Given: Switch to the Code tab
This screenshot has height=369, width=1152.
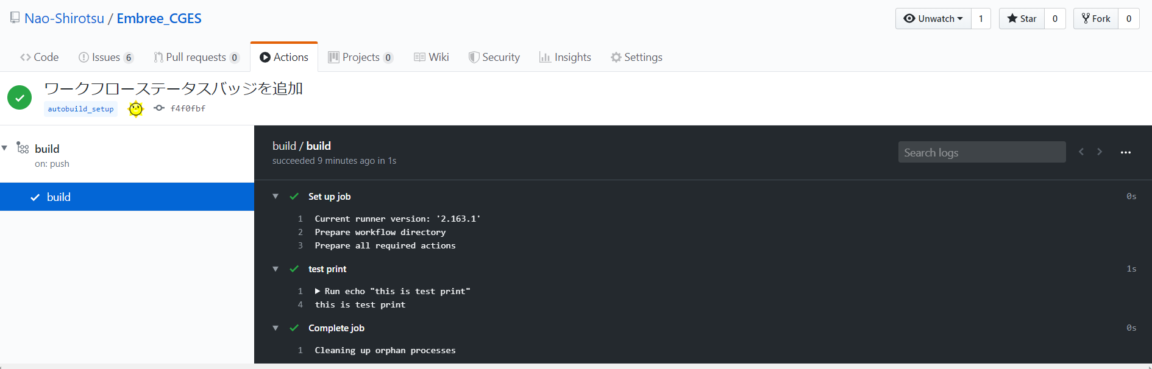Looking at the screenshot, I should coord(40,57).
